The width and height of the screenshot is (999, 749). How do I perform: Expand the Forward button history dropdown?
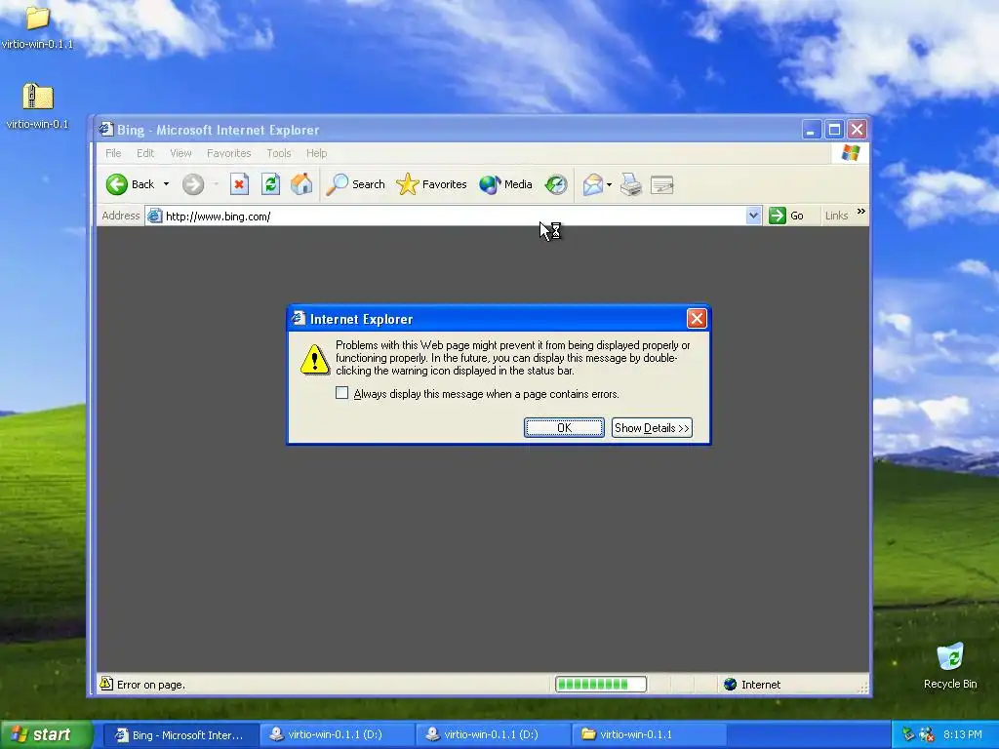216,184
